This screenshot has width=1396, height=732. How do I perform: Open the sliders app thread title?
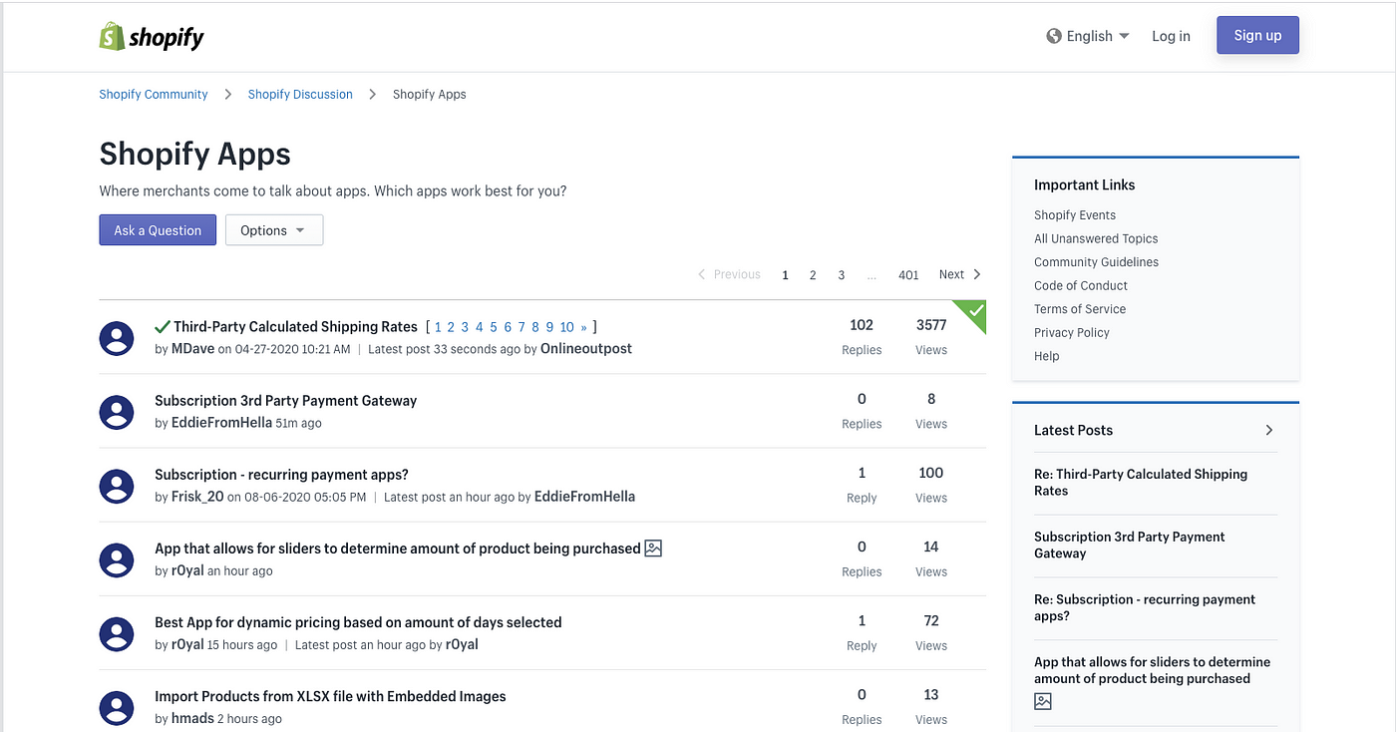tap(398, 548)
